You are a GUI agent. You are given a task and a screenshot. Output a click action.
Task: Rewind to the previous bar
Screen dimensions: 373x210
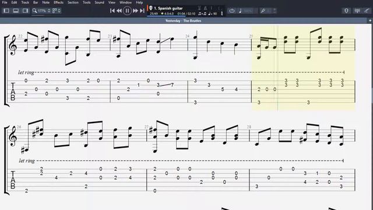tap(119, 10)
